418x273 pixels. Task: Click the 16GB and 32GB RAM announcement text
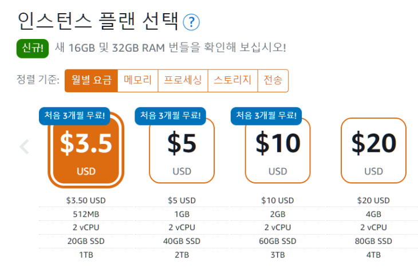coord(171,46)
